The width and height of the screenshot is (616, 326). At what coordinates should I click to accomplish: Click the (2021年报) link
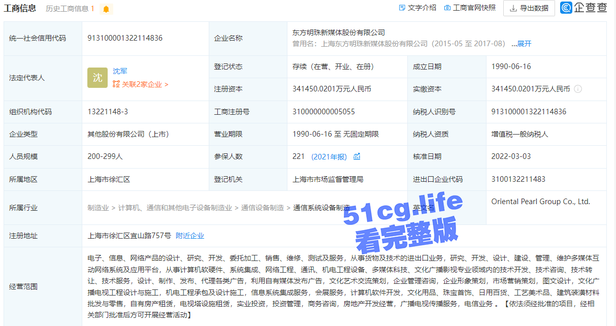click(329, 157)
